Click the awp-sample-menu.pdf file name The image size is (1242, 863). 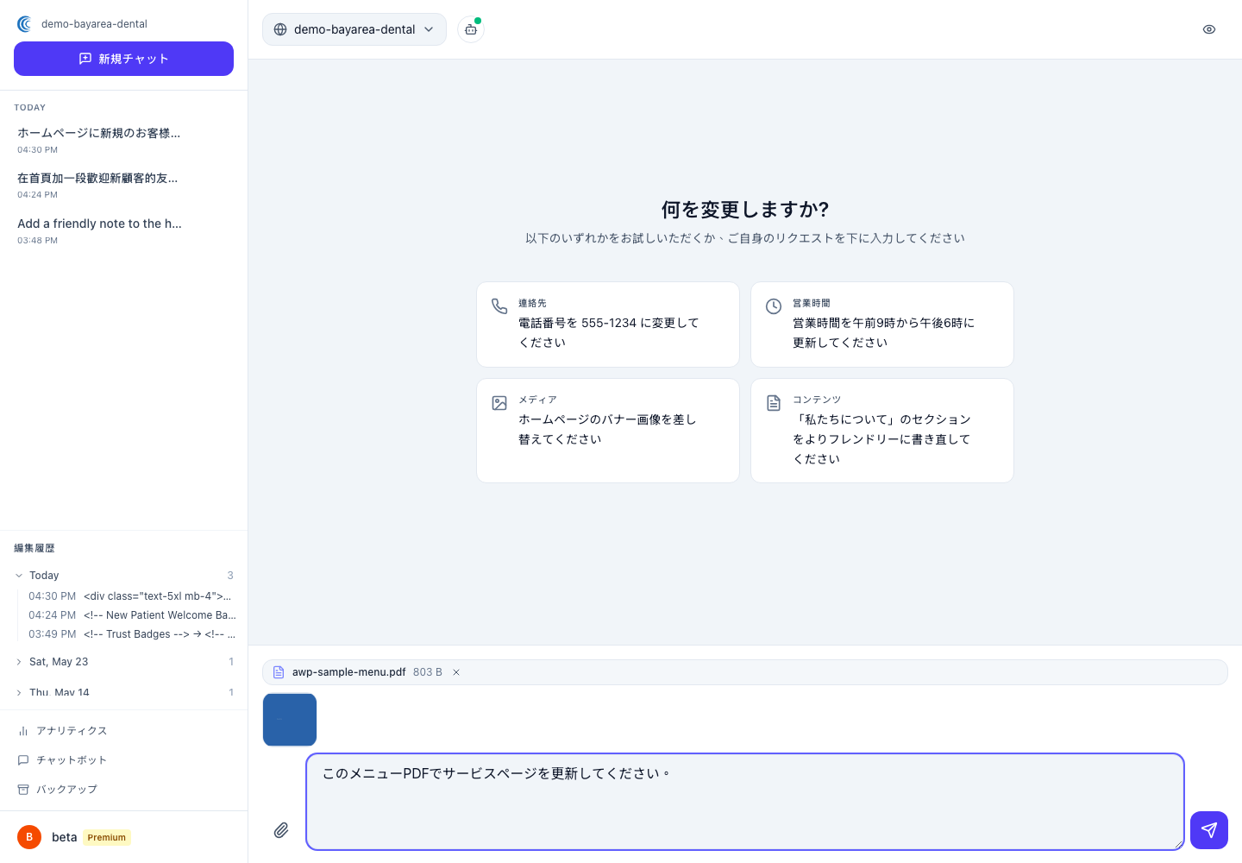[348, 672]
